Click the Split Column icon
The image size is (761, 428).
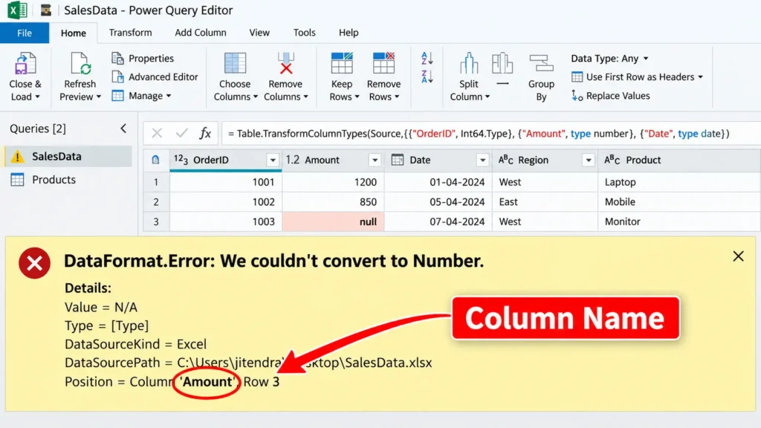point(469,64)
